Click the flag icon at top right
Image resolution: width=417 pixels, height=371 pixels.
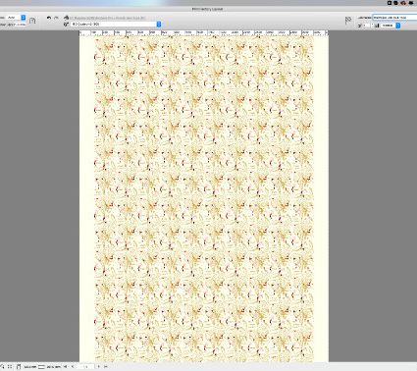(x=348, y=21)
